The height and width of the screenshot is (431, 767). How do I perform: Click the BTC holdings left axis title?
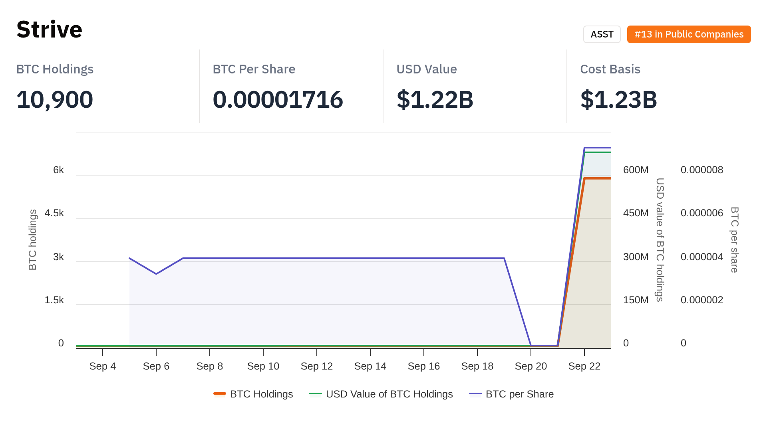click(33, 239)
